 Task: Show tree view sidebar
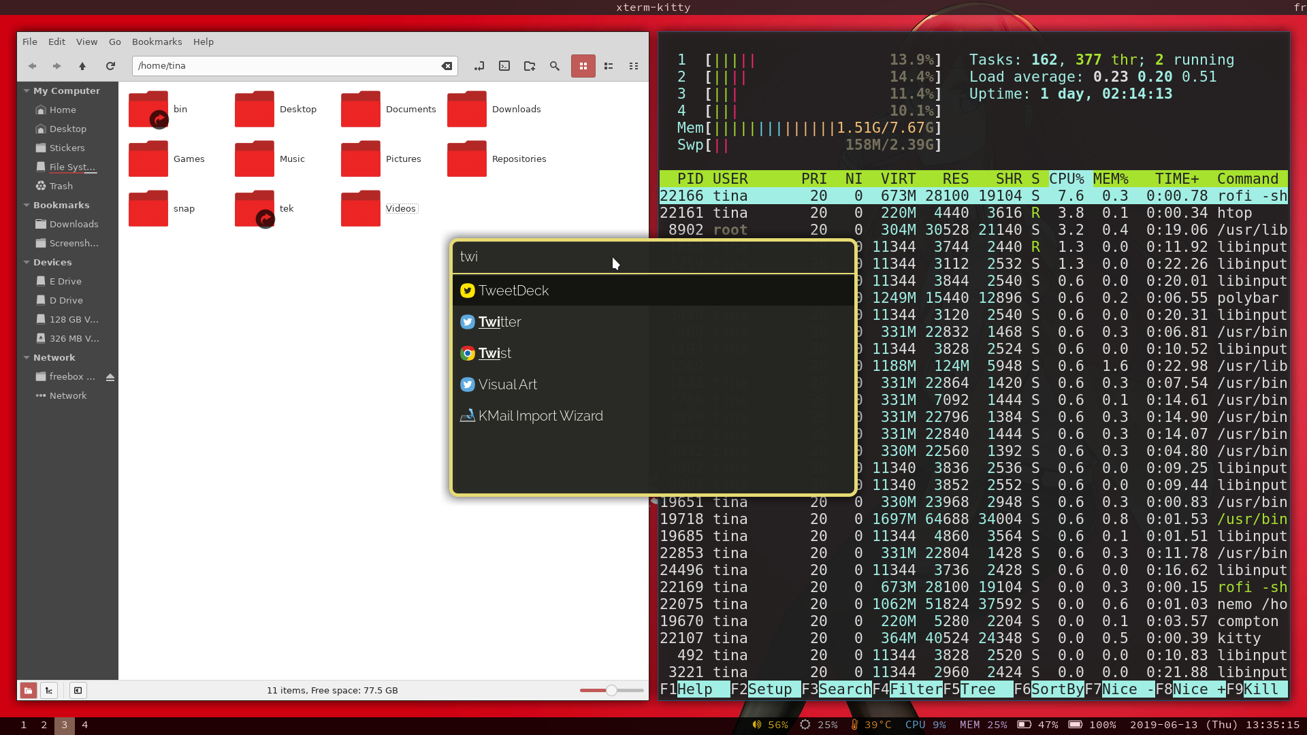tap(49, 690)
